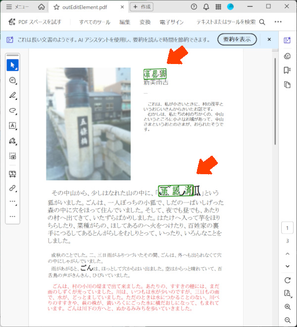Select the freehand draw loop tool
This screenshot has width=297, height=327.
click(x=12, y=111)
